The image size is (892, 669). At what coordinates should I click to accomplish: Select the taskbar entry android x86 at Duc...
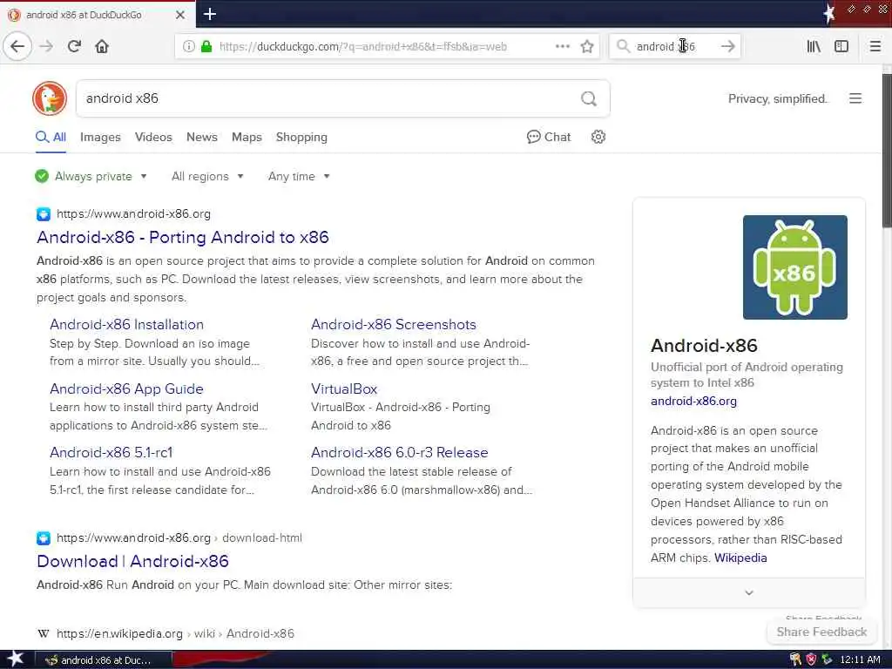point(104,660)
